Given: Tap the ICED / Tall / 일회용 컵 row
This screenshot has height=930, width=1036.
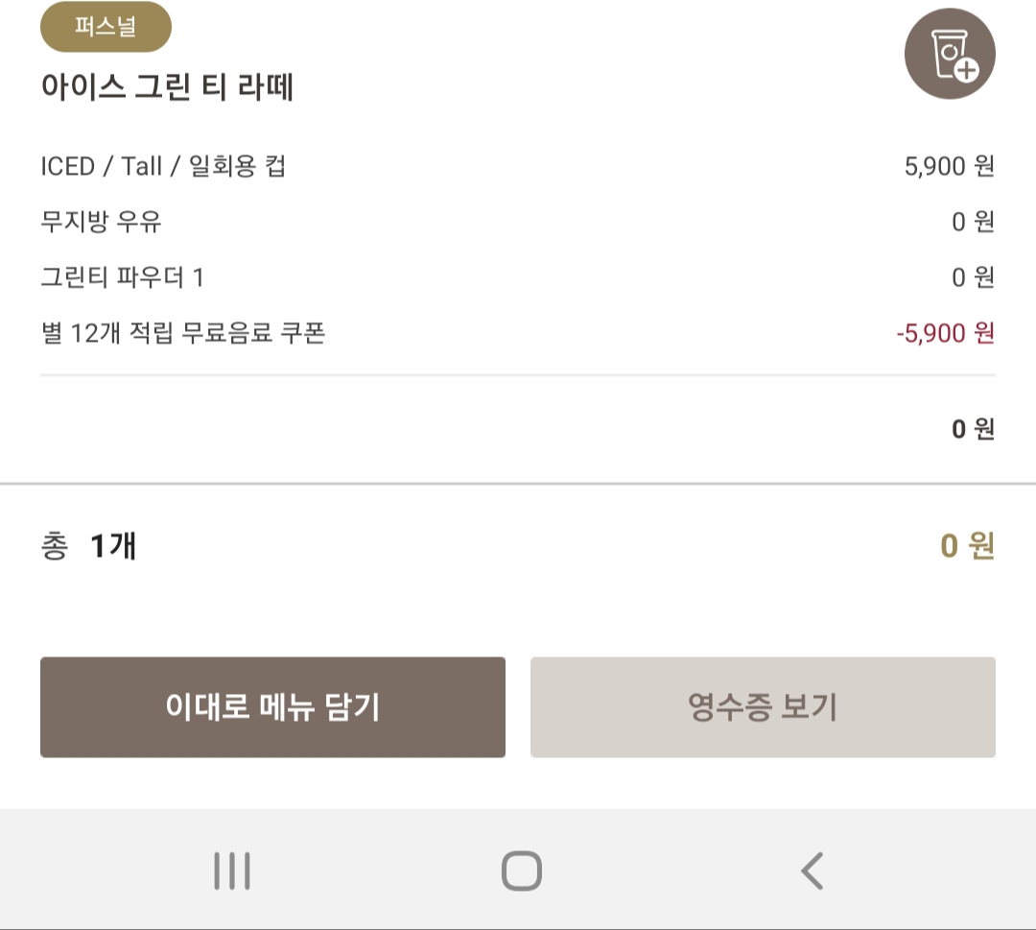Looking at the screenshot, I should [x=518, y=166].
